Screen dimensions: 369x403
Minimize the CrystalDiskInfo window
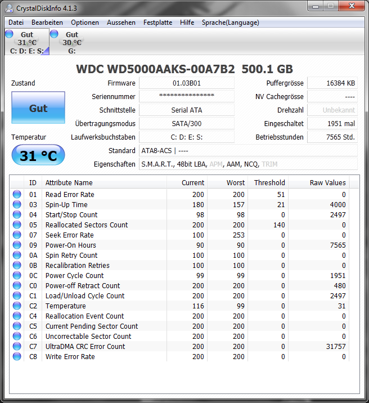[x=316, y=6]
